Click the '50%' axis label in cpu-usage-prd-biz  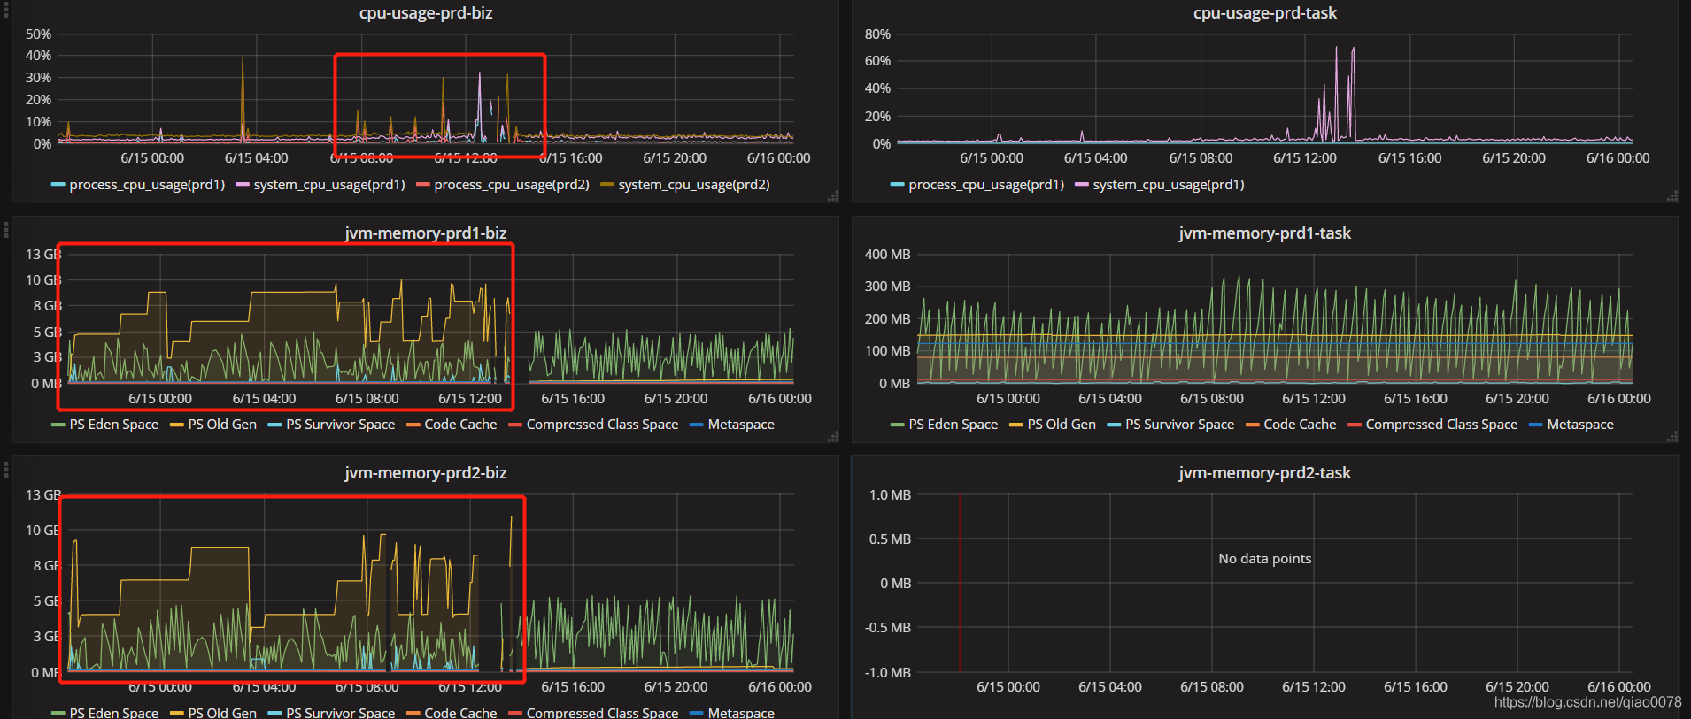(38, 34)
